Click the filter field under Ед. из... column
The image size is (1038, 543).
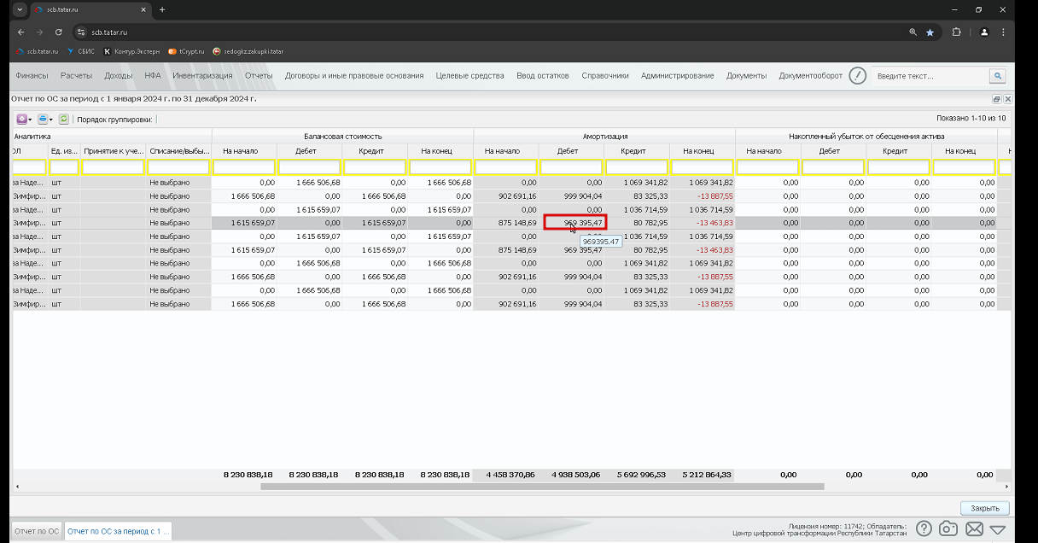click(64, 167)
